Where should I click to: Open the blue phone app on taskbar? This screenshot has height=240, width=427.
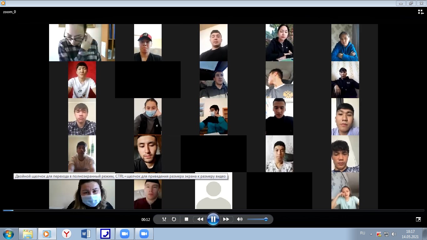(x=105, y=234)
